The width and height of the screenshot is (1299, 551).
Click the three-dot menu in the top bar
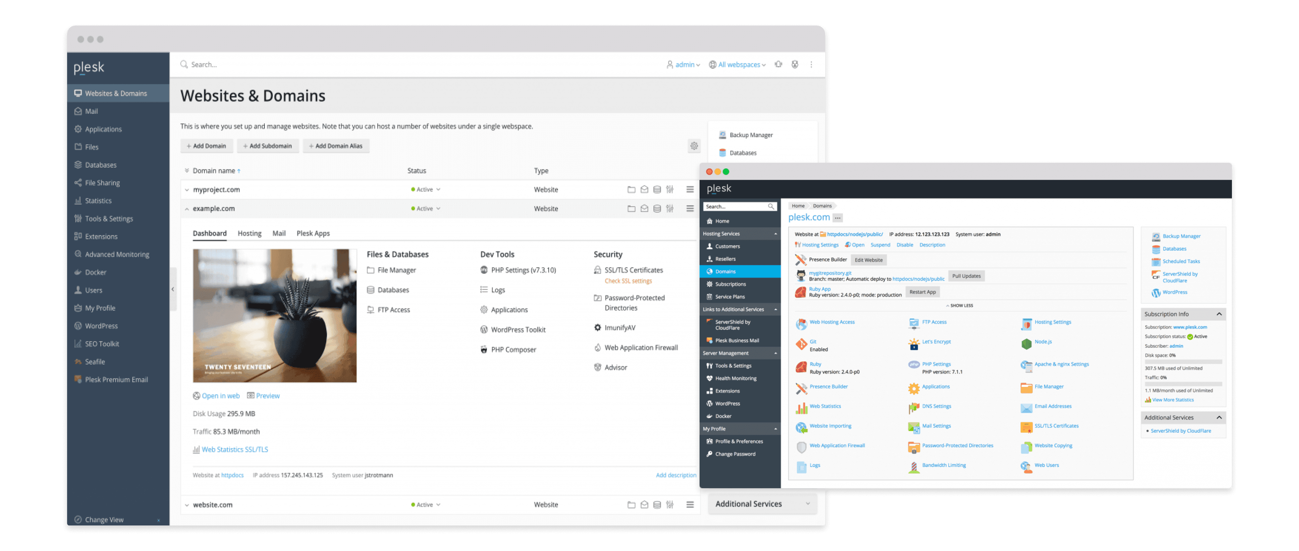pos(811,65)
